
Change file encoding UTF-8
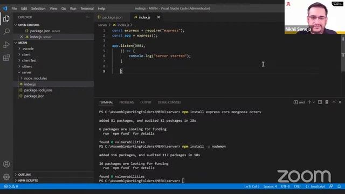click(x=285, y=186)
